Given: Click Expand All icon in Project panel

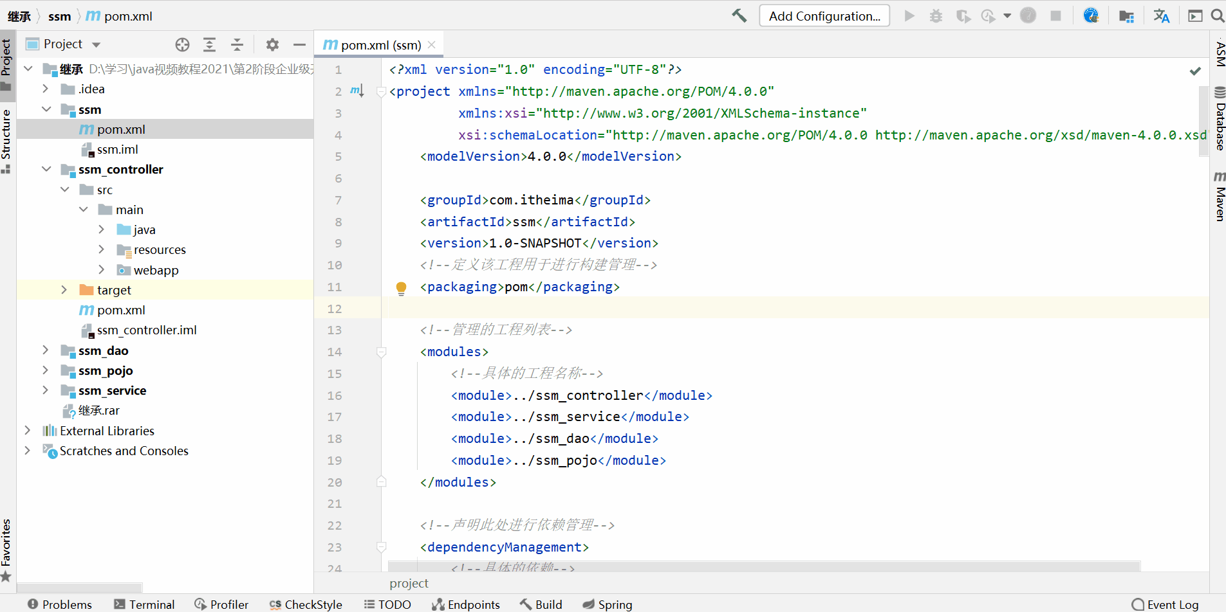Looking at the screenshot, I should (x=209, y=44).
